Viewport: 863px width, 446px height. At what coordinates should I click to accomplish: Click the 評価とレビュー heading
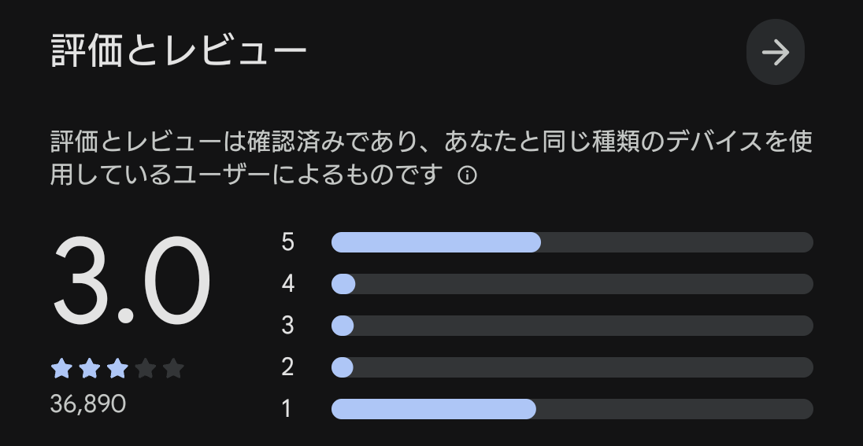[x=179, y=50]
